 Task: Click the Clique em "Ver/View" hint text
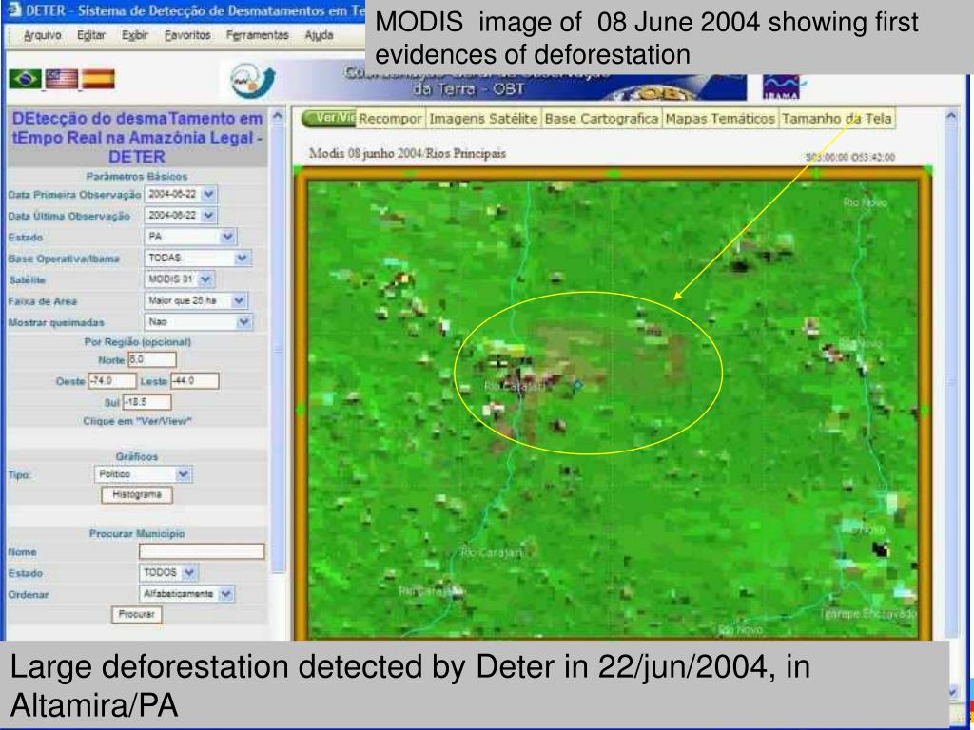[x=137, y=421]
